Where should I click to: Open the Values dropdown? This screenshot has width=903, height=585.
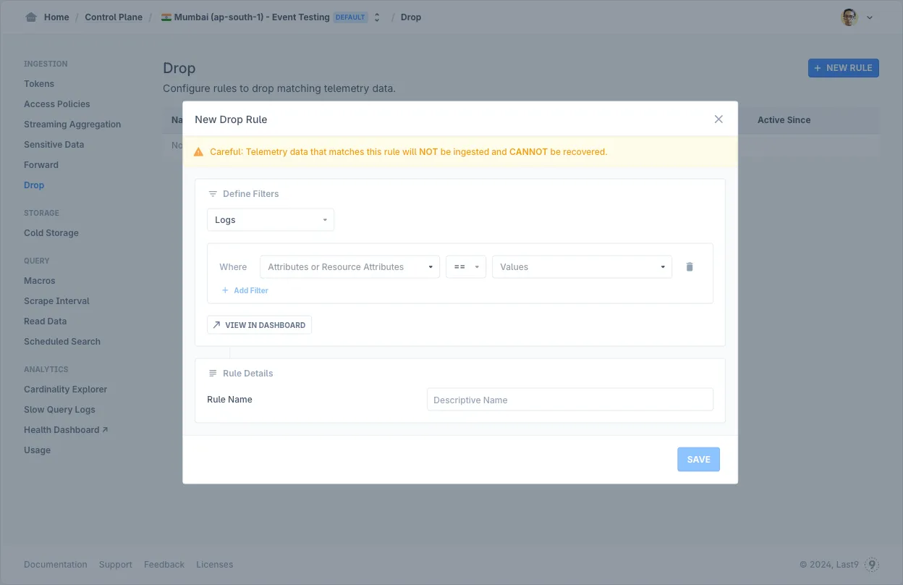click(x=582, y=267)
